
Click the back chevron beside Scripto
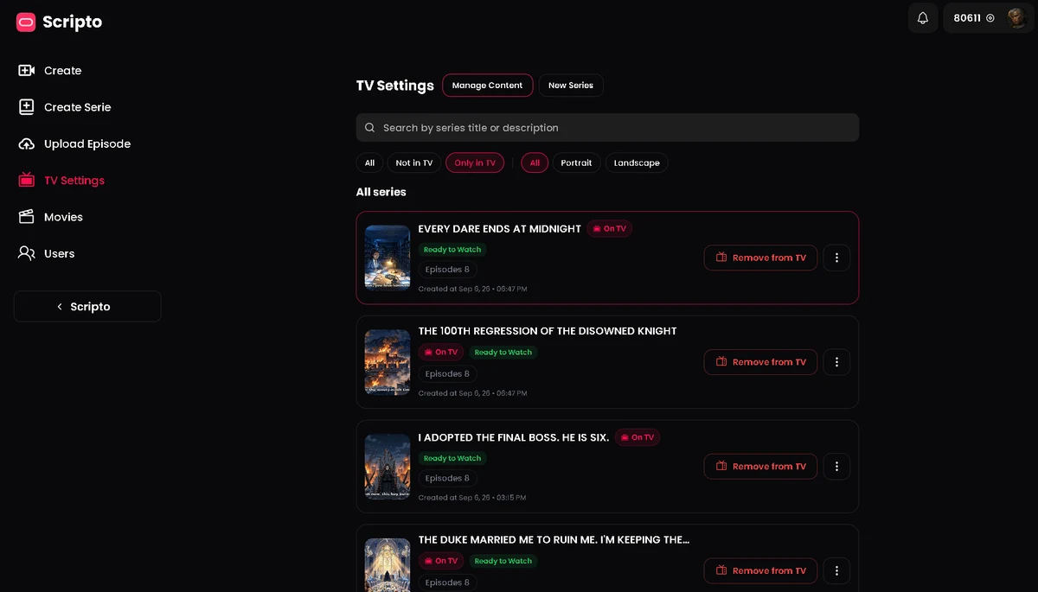(60, 307)
